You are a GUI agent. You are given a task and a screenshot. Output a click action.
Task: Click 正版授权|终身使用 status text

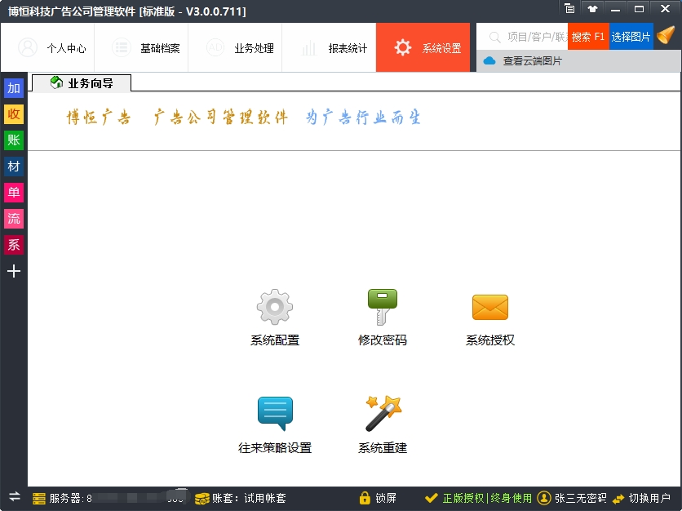click(x=487, y=498)
